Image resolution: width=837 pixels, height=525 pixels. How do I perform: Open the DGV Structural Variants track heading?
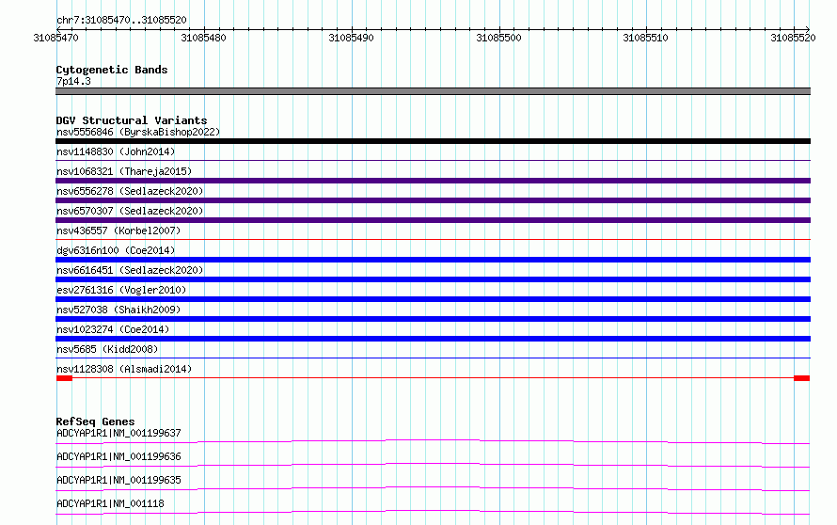point(132,120)
